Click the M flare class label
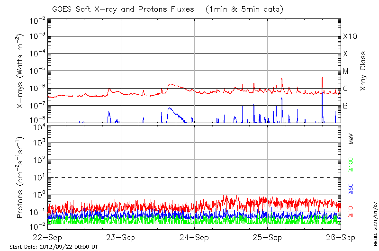Screen dimensions: 379x251 pyautogui.click(x=346, y=72)
